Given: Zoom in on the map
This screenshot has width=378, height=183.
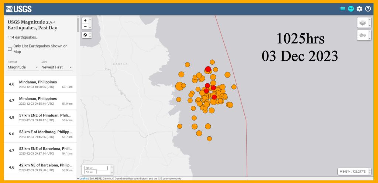Looking at the screenshot, I should 85,21.
